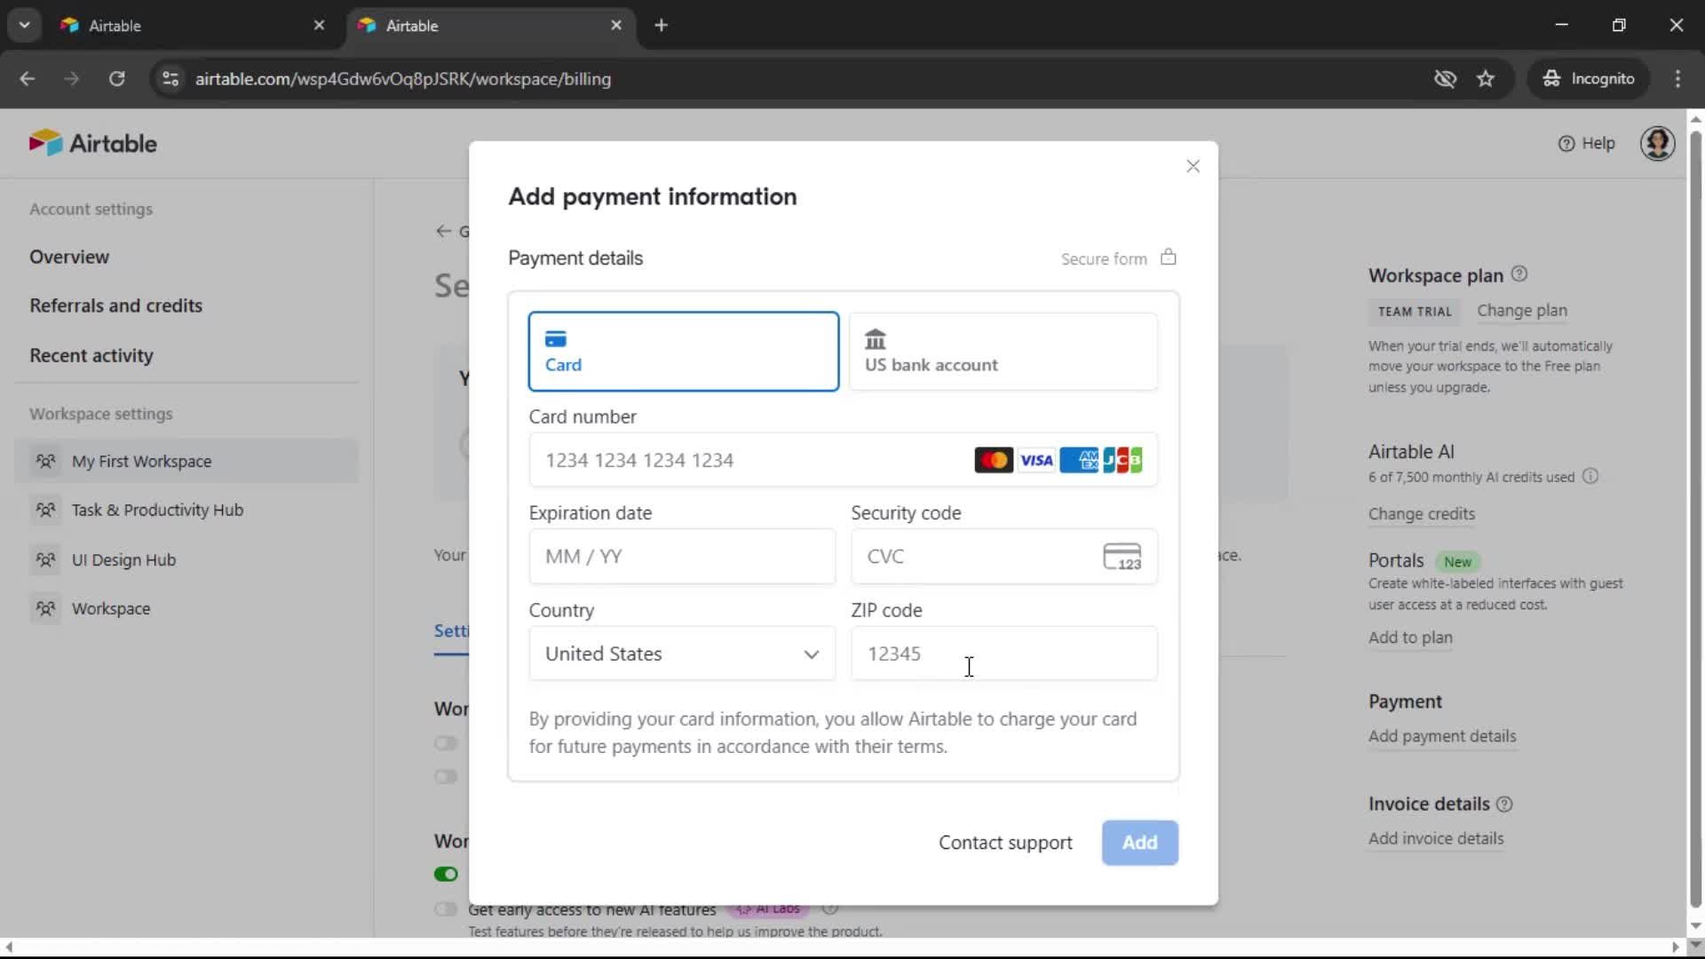Click the Card number input field
The image size is (1705, 959).
click(844, 460)
